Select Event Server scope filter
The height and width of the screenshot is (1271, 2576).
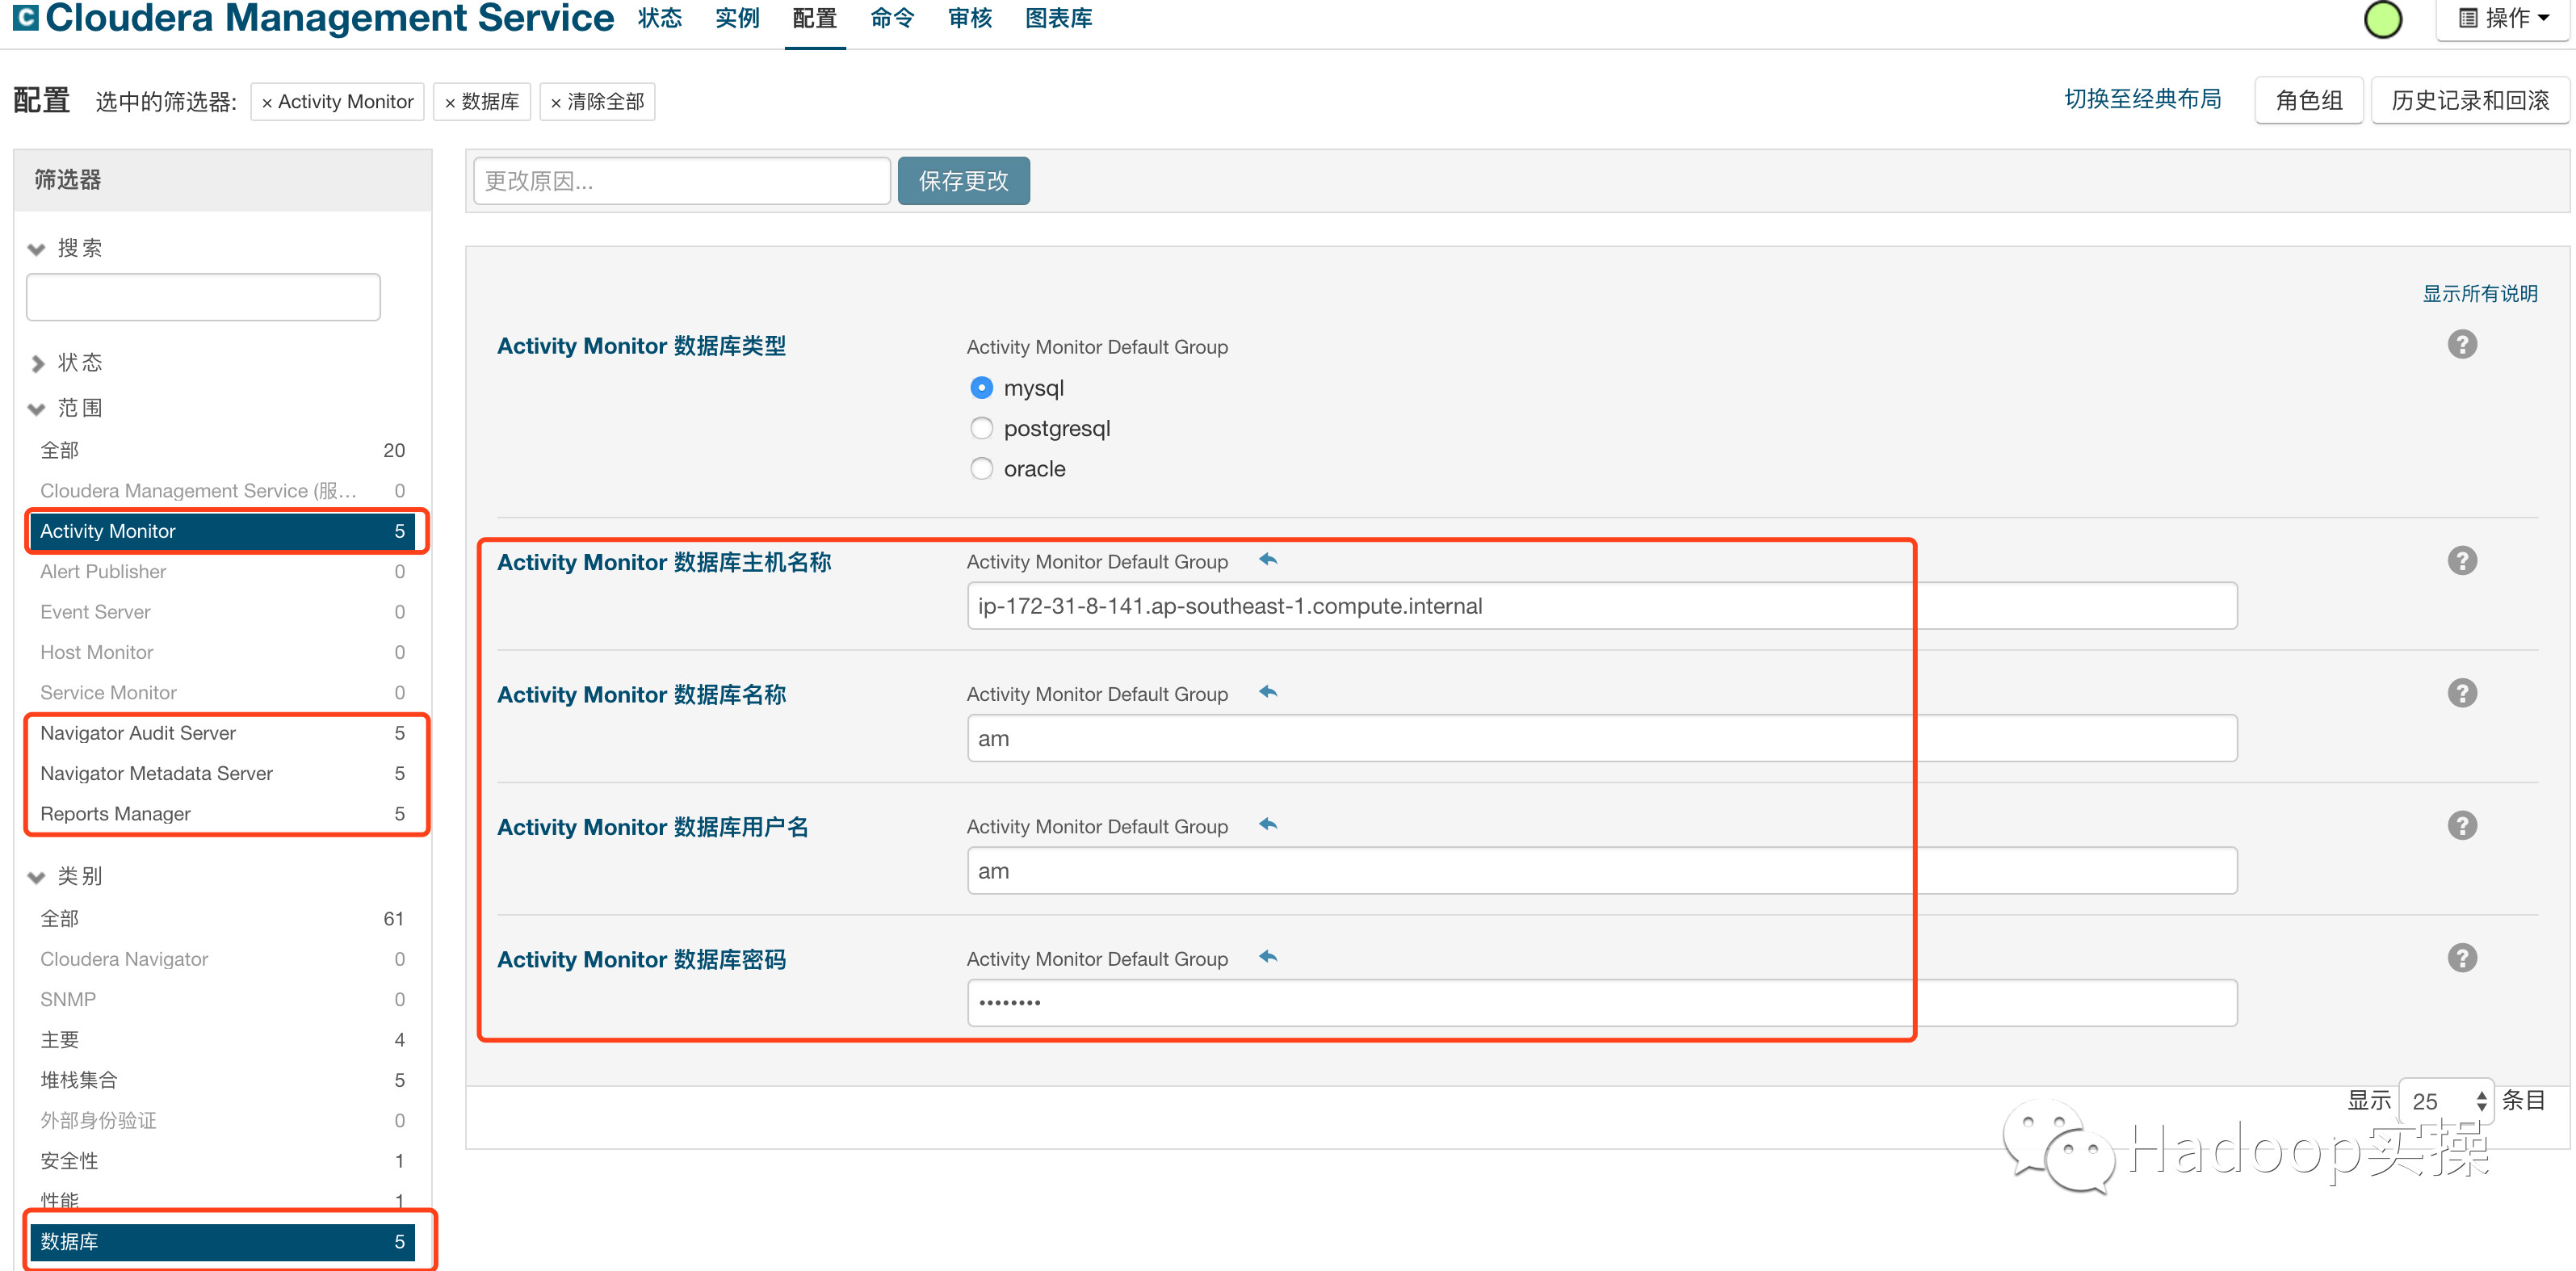(x=222, y=612)
